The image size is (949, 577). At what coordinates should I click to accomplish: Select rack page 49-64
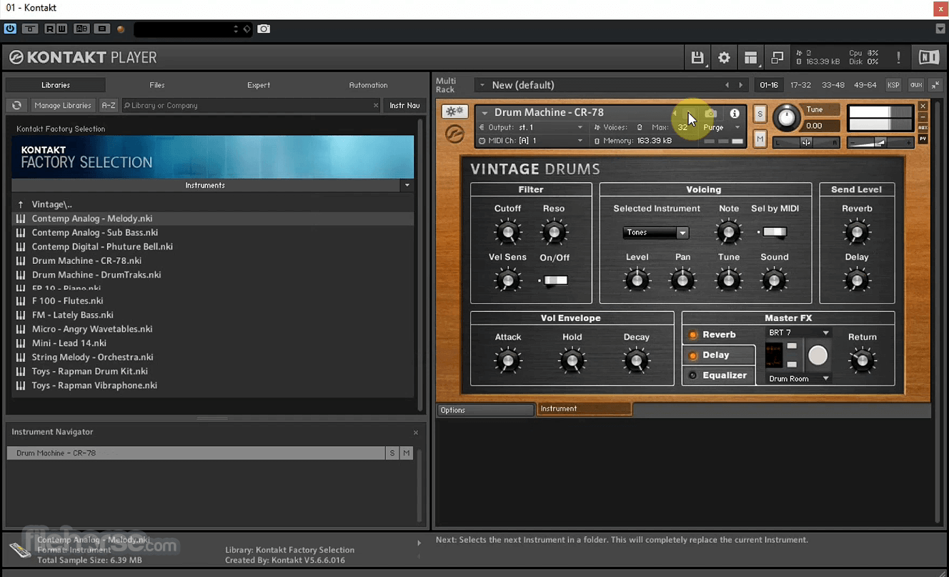tap(865, 85)
